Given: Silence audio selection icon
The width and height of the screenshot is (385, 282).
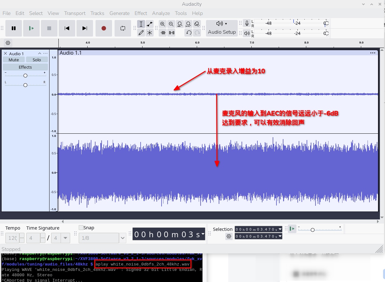Looking at the screenshot, I should pos(171,32).
